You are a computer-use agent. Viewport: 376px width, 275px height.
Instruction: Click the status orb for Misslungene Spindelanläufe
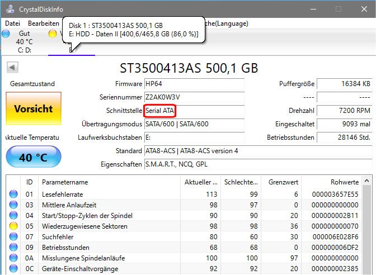[x=13, y=258]
